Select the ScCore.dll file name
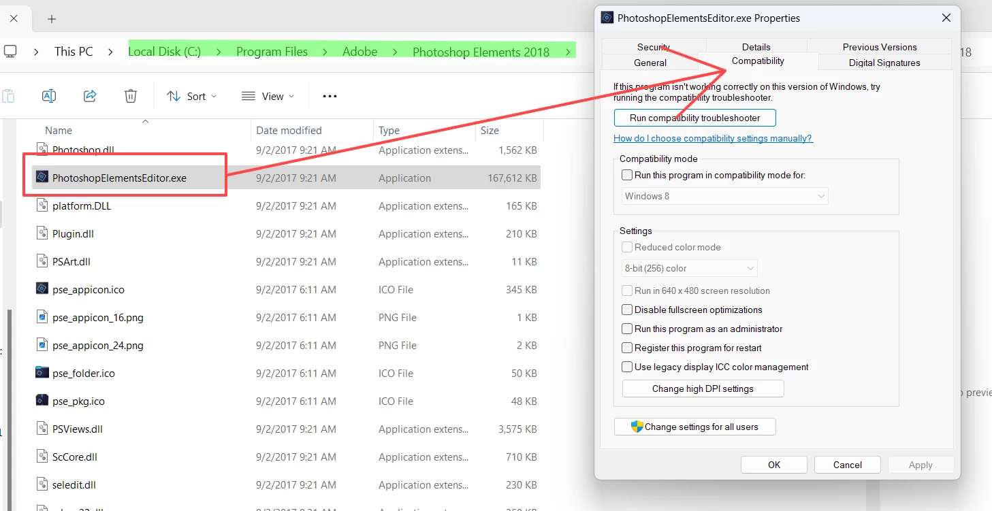The height and width of the screenshot is (511, 992). tap(75, 457)
